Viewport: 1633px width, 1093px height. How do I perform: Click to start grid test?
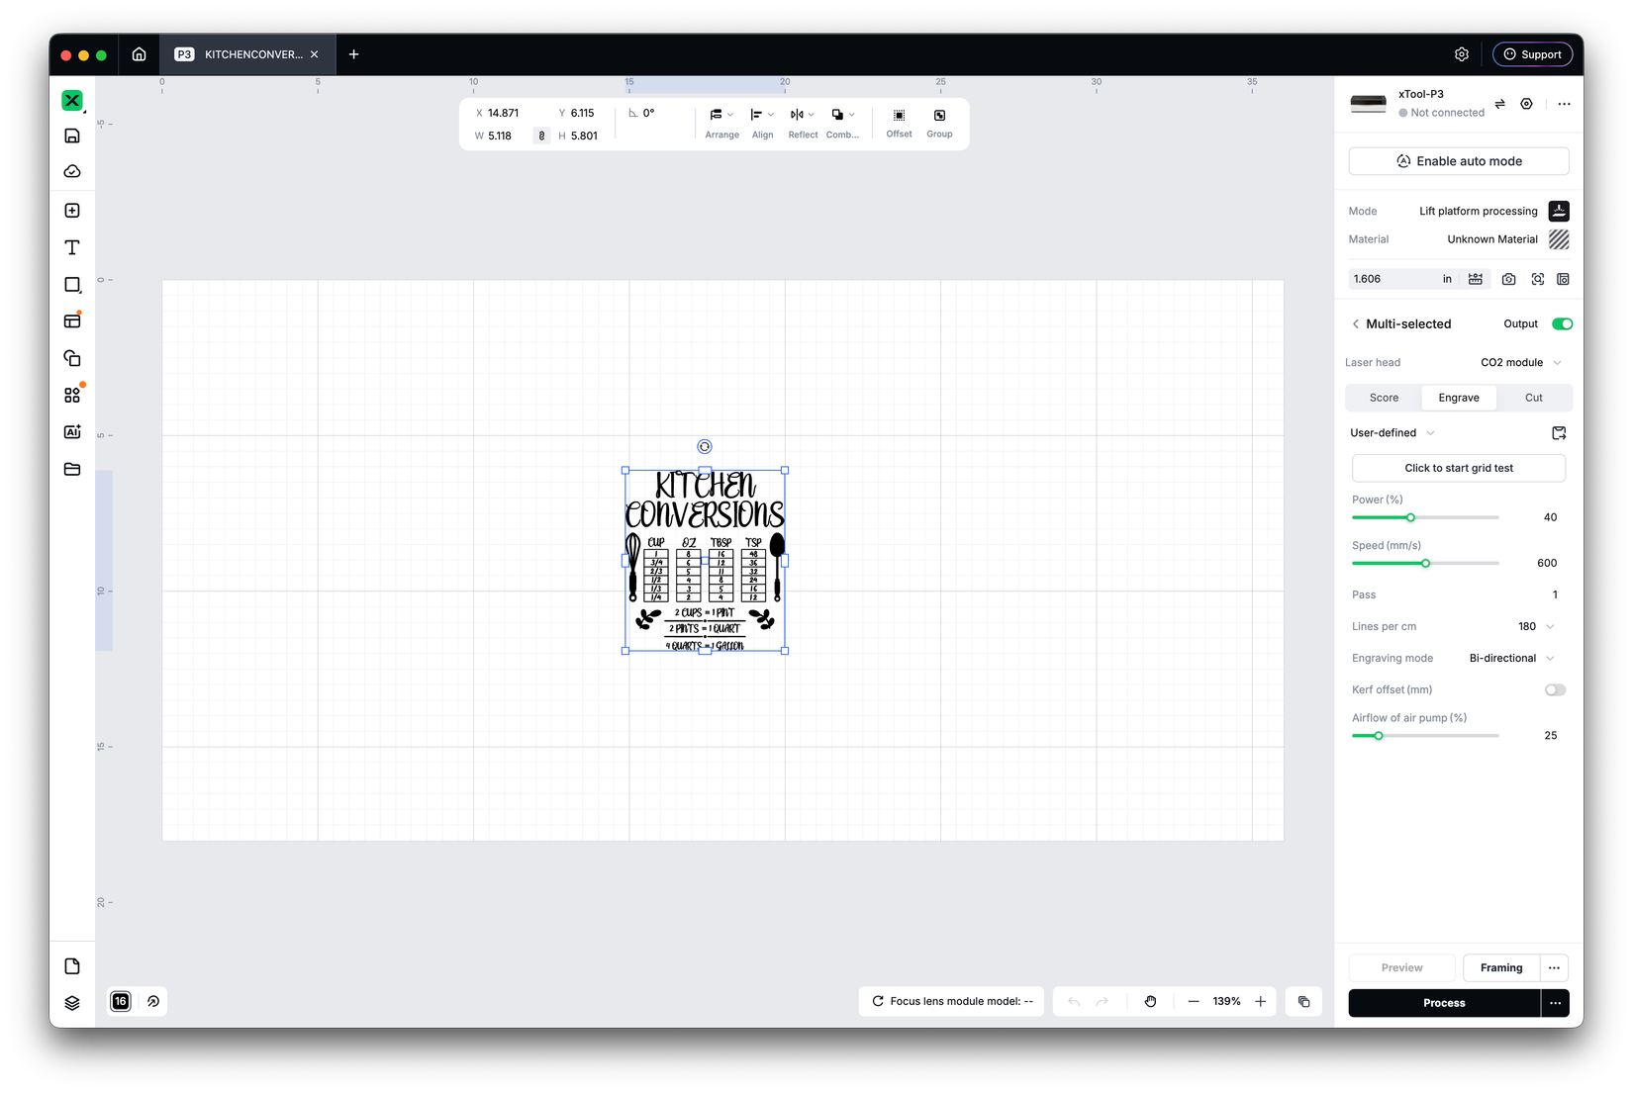tap(1459, 468)
